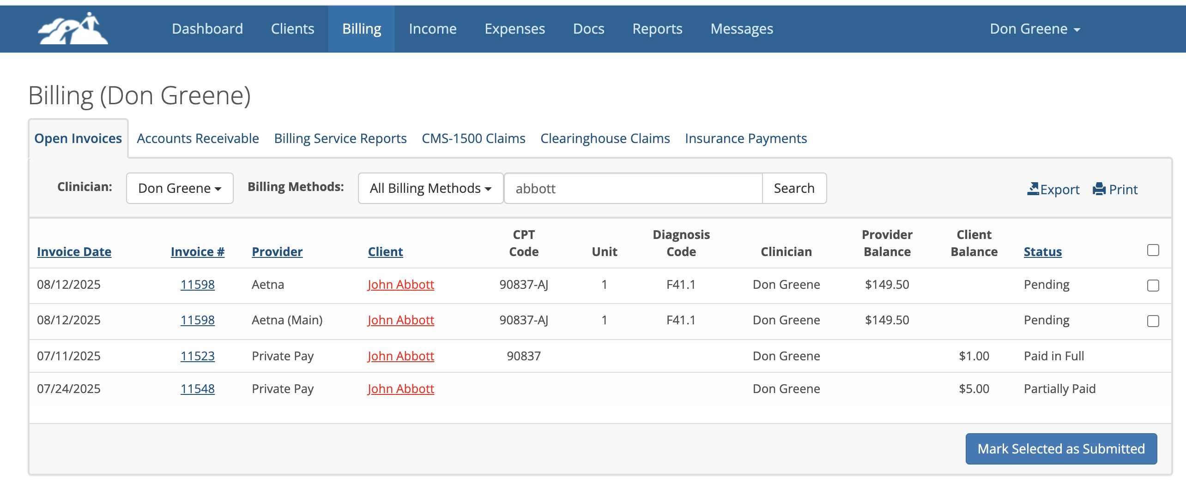The image size is (1186, 489).
Task: Click the Private Pay cell for 07/24/2025
Action: pos(283,389)
